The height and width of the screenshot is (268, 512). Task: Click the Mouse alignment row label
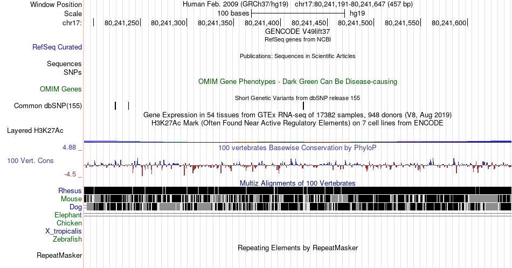(x=71, y=199)
